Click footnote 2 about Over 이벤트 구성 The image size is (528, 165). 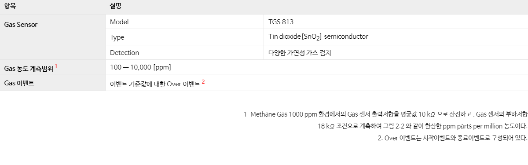click(x=452, y=138)
